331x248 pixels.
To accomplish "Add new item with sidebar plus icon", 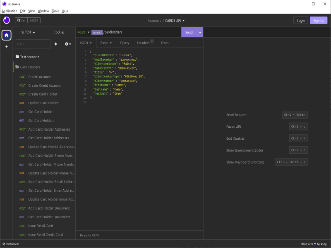I will [6, 47].
